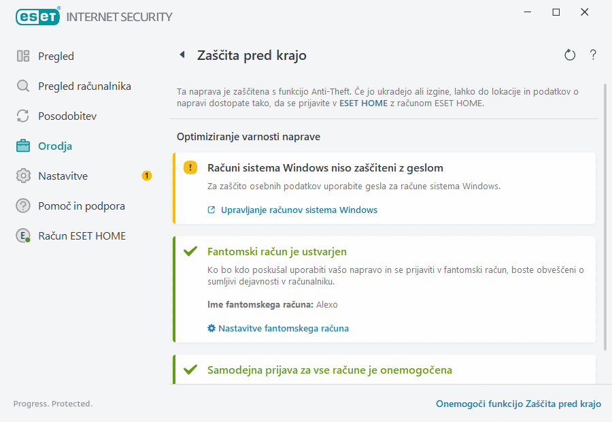Click Onemogoči funkcijo Zaščita pred krajo

click(518, 404)
